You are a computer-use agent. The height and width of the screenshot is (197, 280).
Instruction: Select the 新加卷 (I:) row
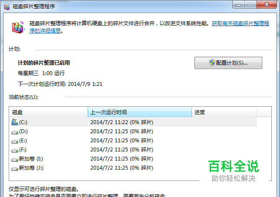pos(133,159)
